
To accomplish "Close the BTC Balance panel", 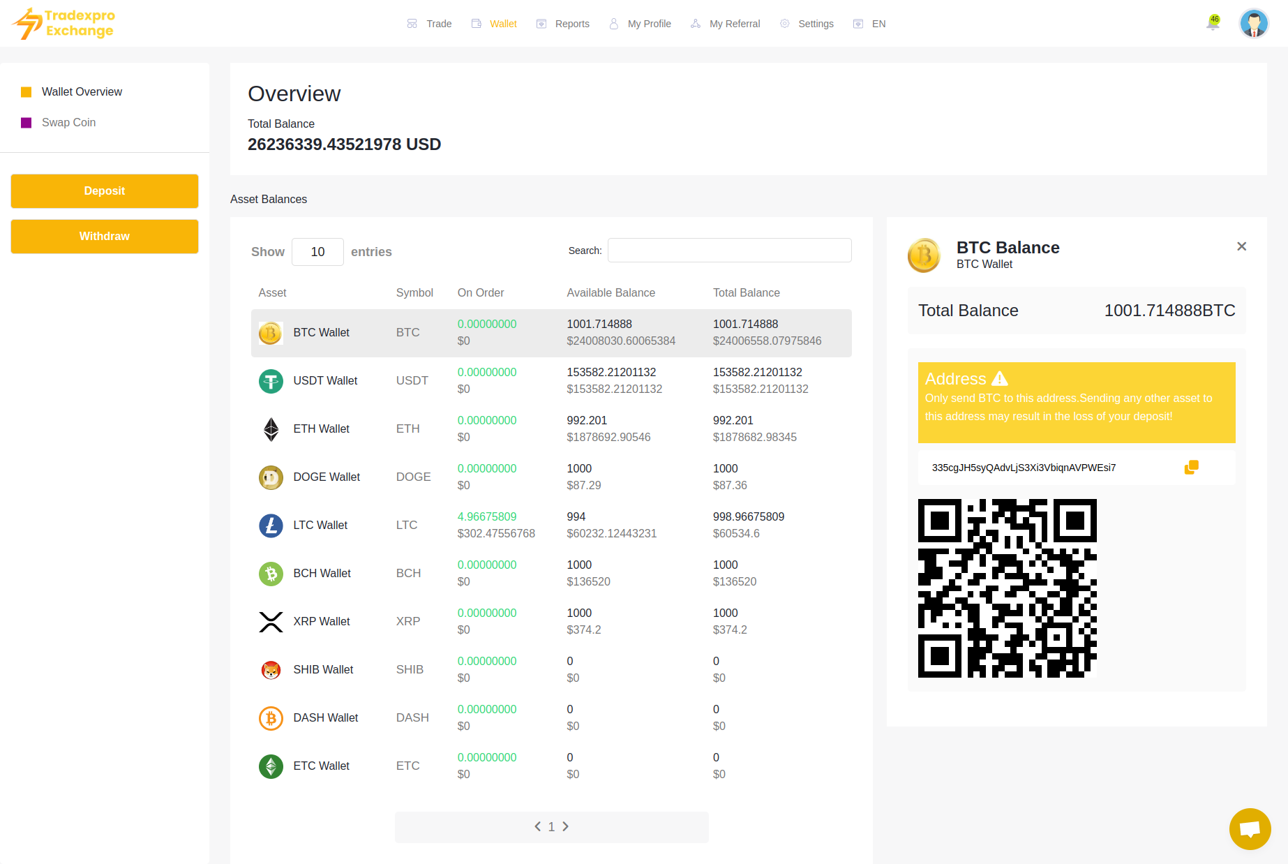I will [1241, 246].
